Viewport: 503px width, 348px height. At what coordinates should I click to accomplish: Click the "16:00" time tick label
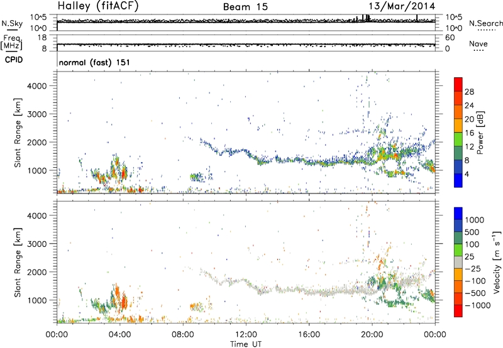click(x=309, y=335)
